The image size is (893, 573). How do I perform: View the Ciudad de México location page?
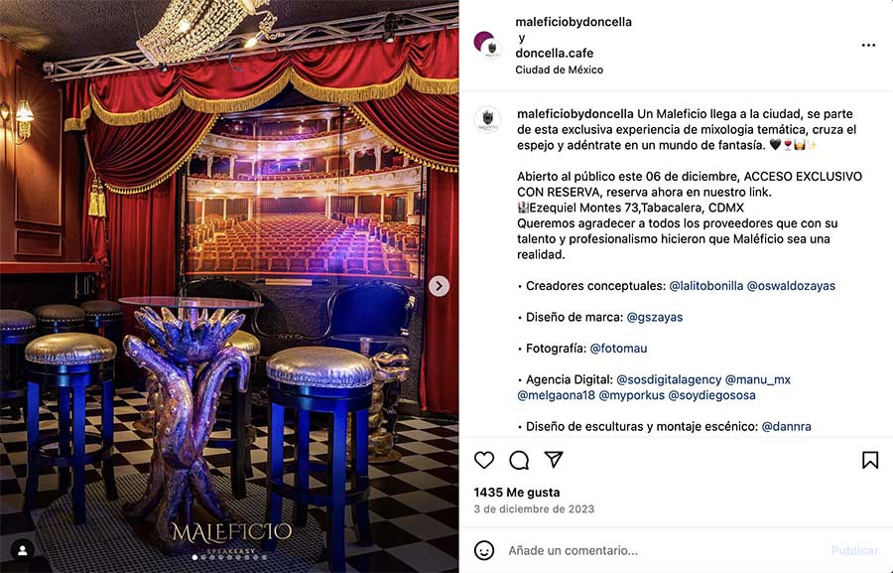point(559,70)
